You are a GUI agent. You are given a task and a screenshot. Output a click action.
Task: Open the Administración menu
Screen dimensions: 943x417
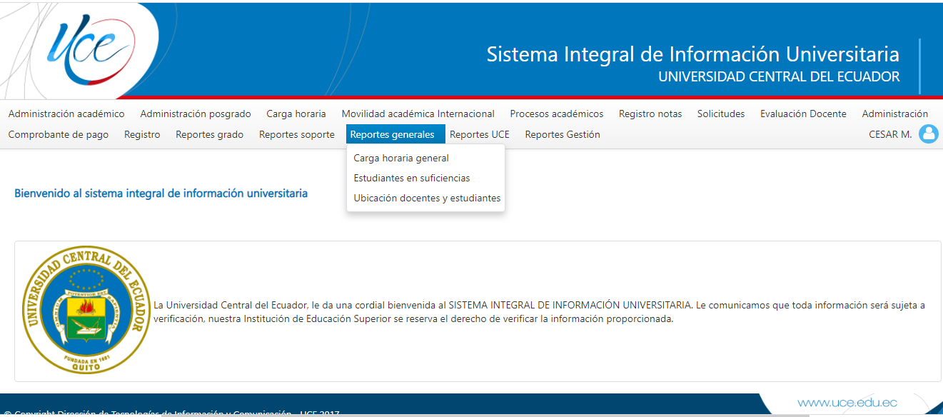895,114
